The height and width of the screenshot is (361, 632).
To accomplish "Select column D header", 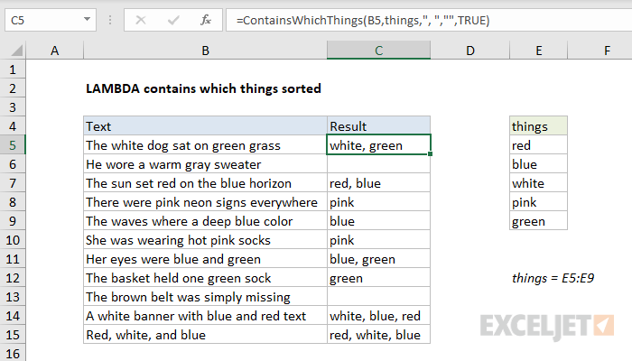I will (470, 51).
